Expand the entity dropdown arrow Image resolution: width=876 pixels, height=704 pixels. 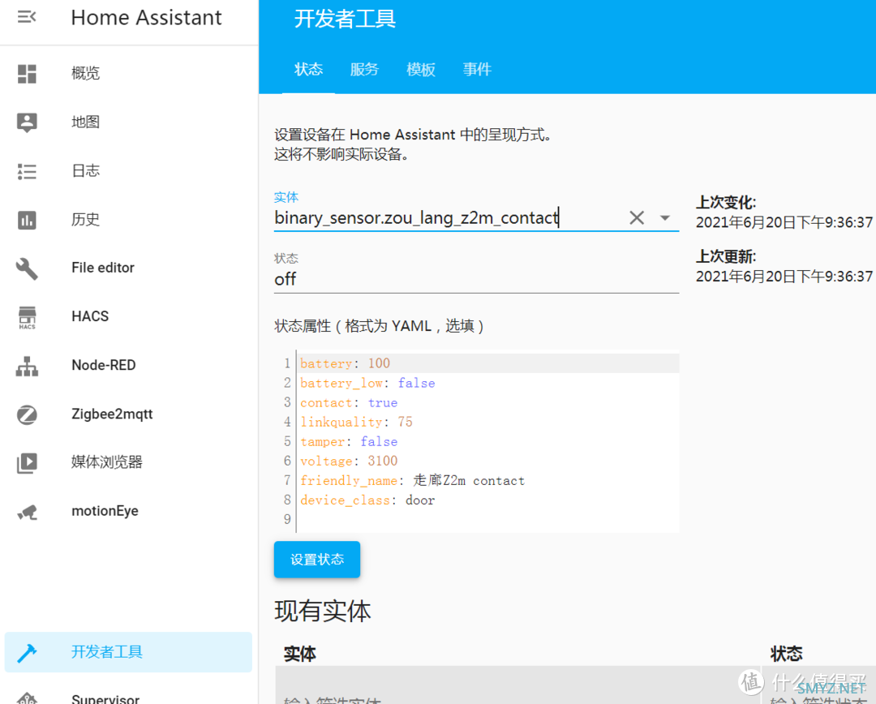coord(664,218)
